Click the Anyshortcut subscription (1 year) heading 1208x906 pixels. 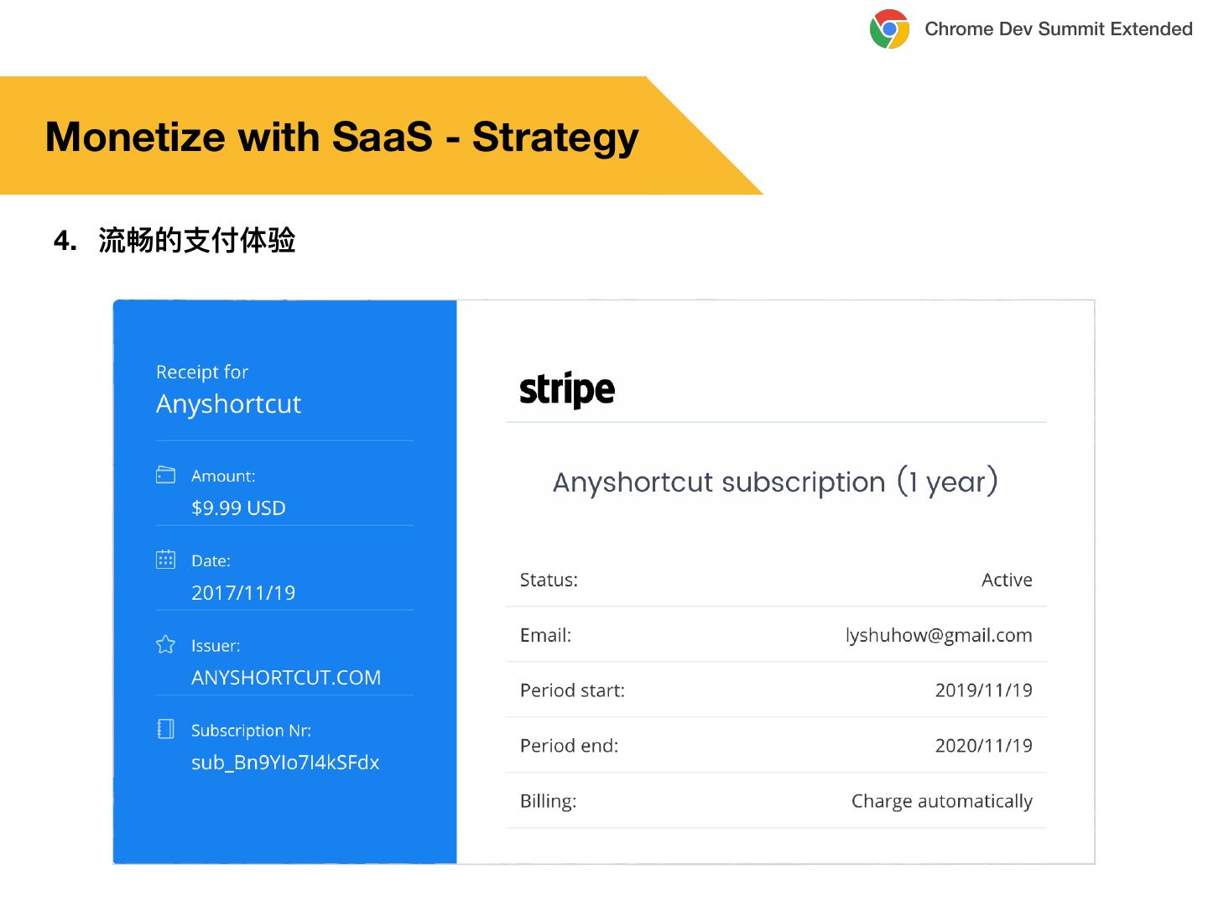click(775, 482)
